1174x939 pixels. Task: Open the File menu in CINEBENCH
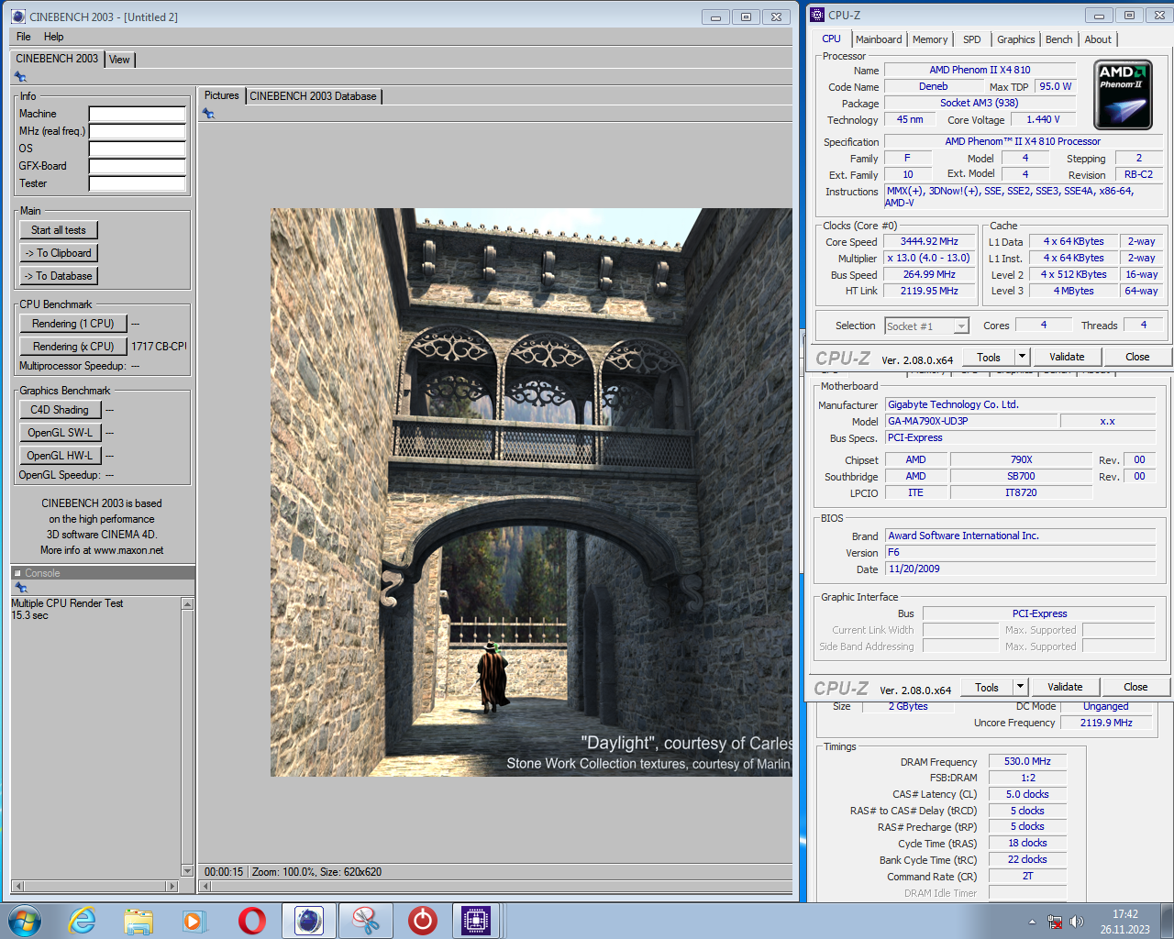coord(24,37)
